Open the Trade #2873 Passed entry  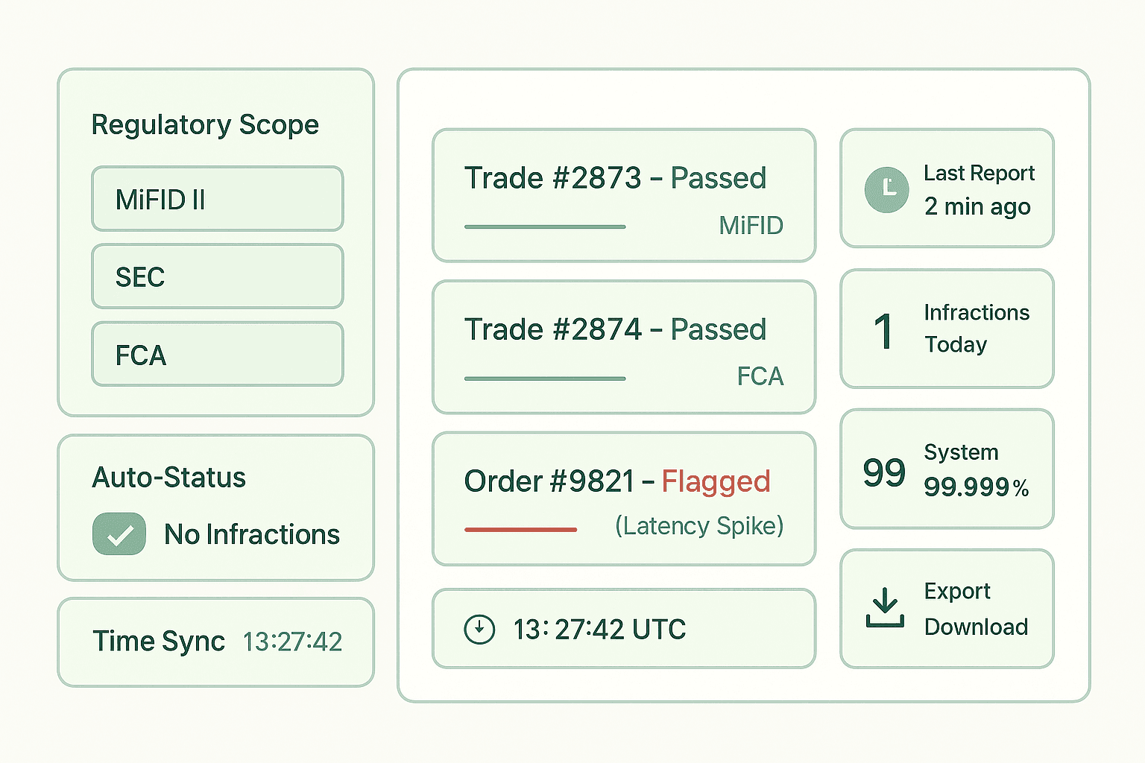coord(615,179)
